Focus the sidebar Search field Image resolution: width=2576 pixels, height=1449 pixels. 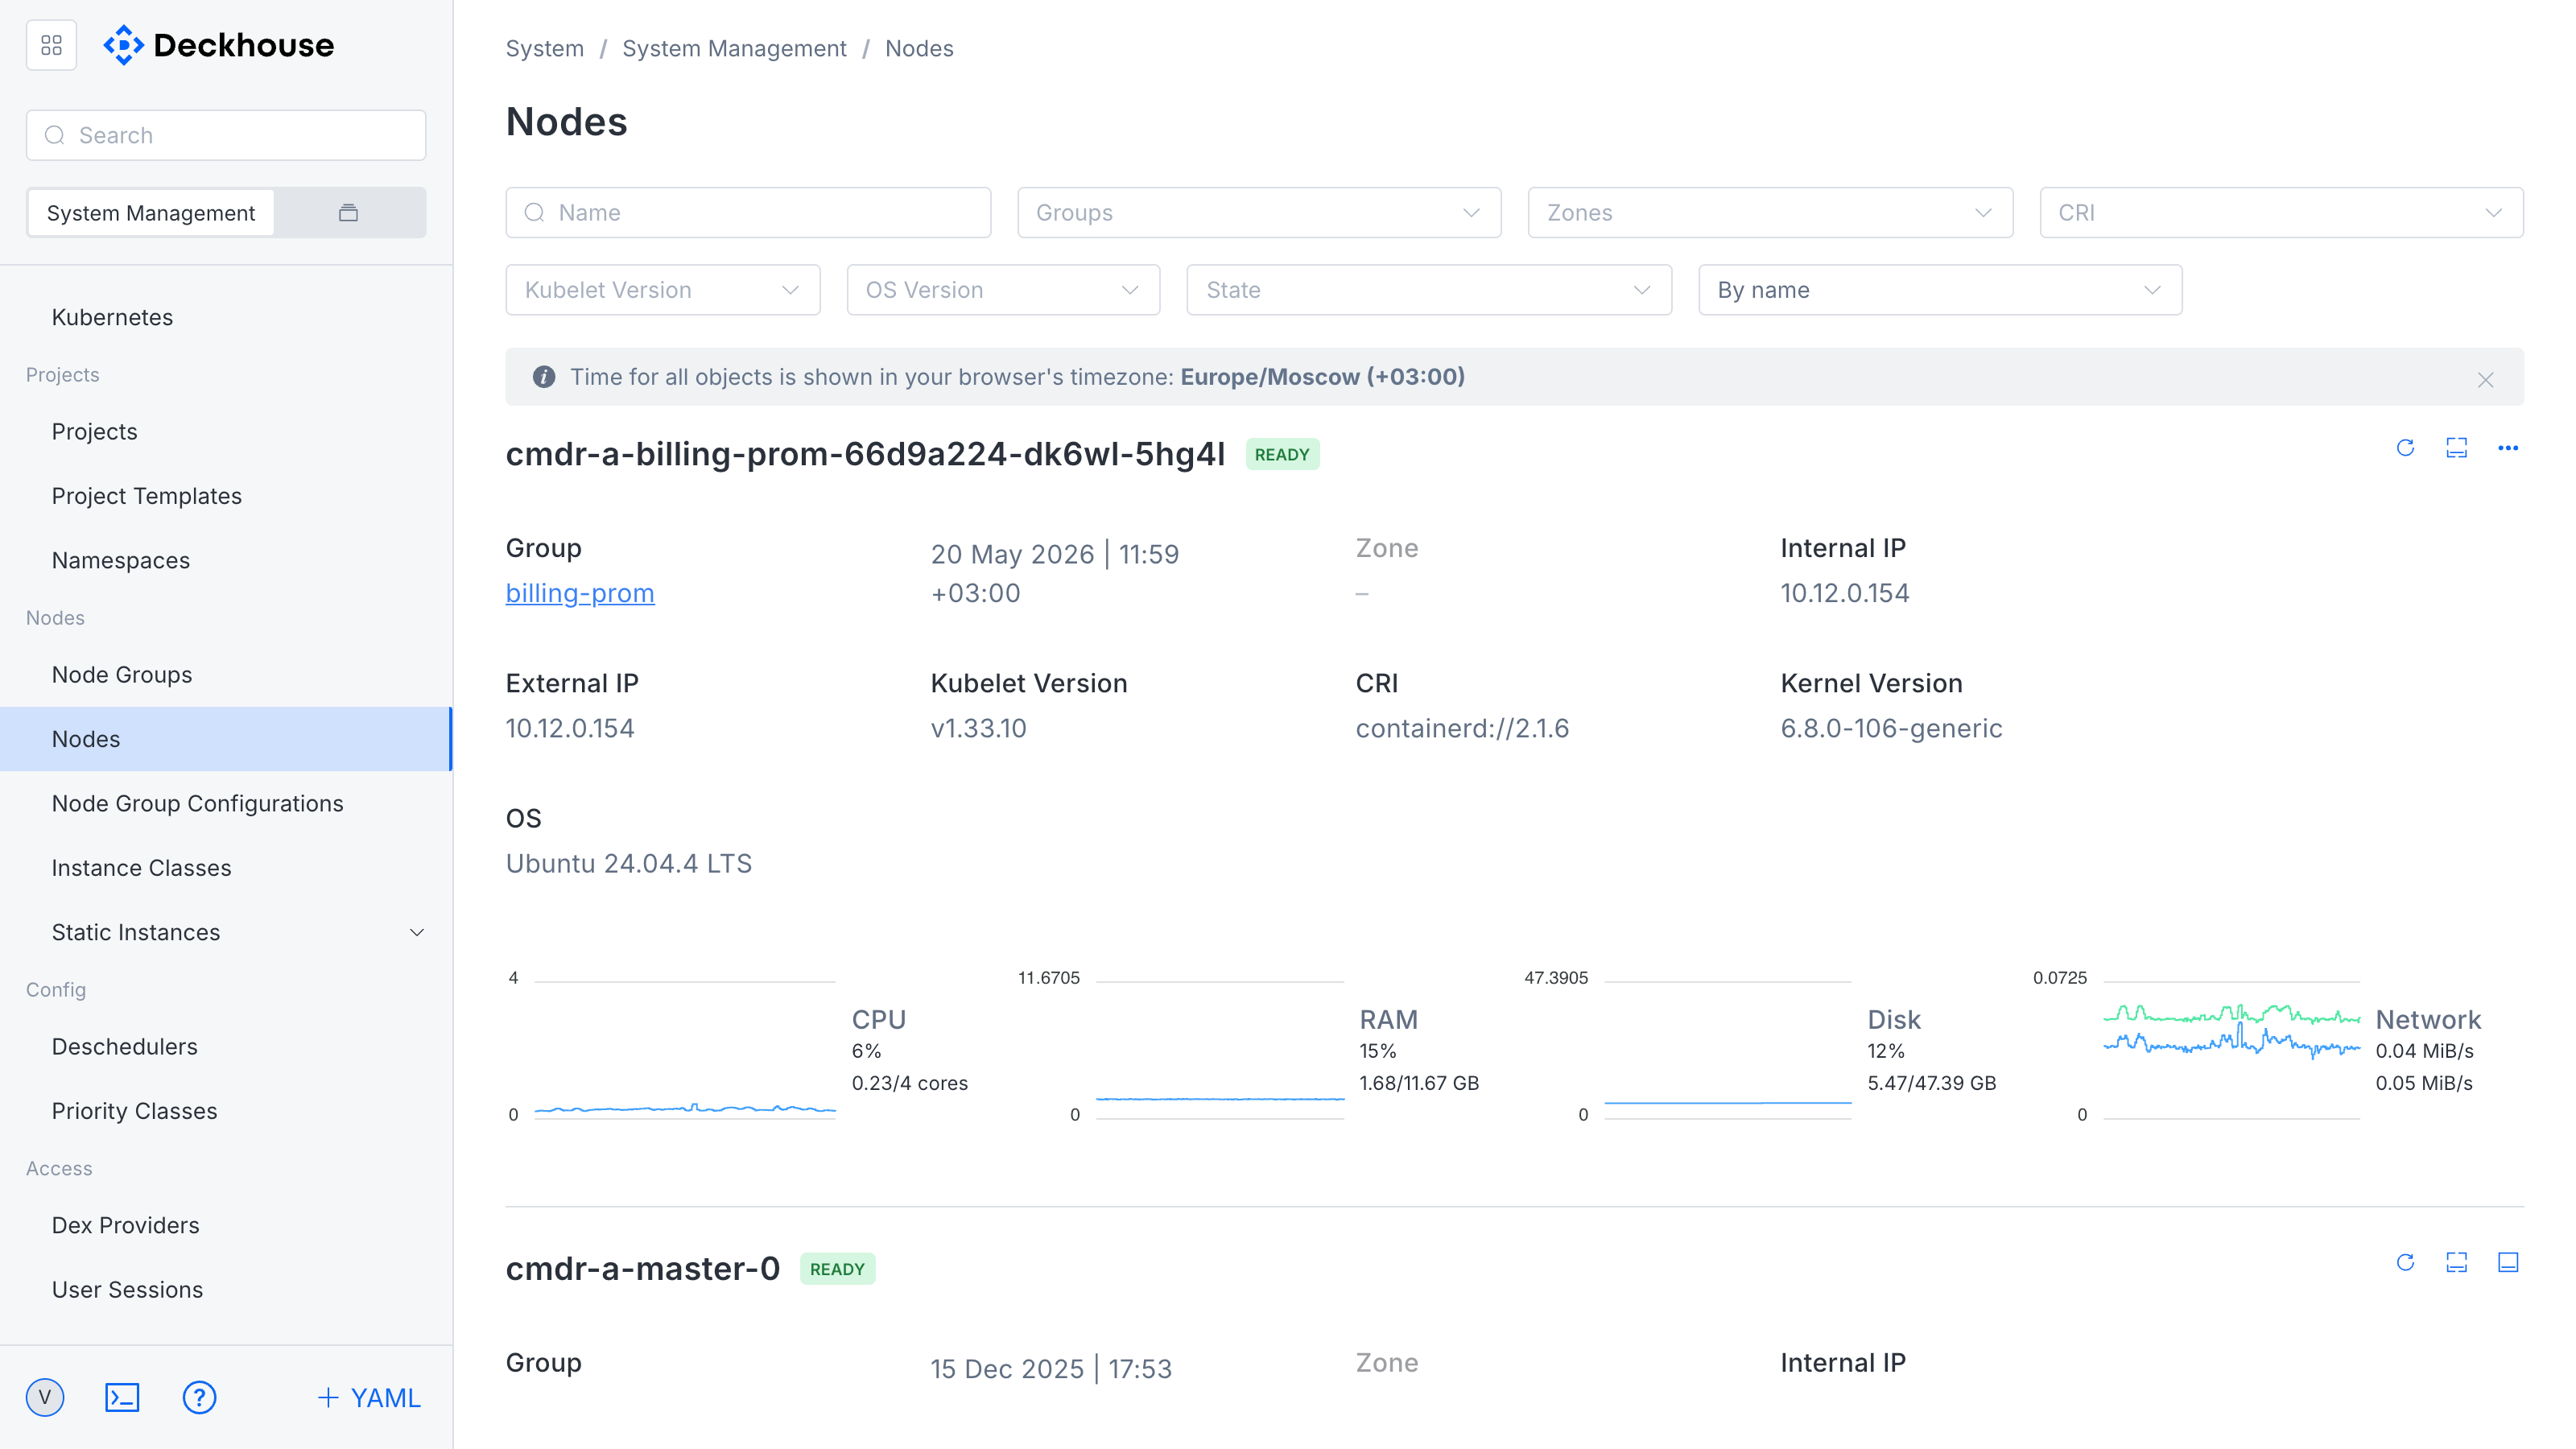pyautogui.click(x=226, y=135)
